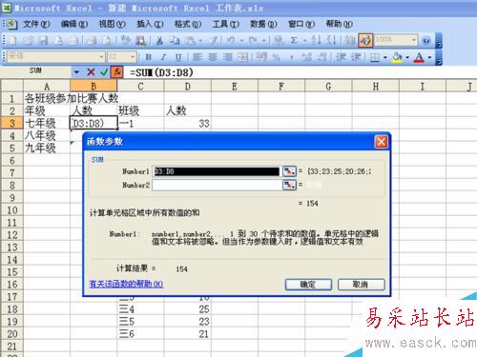The height and width of the screenshot is (357, 477).
Task: Click the Undo icon
Action: click(230, 41)
